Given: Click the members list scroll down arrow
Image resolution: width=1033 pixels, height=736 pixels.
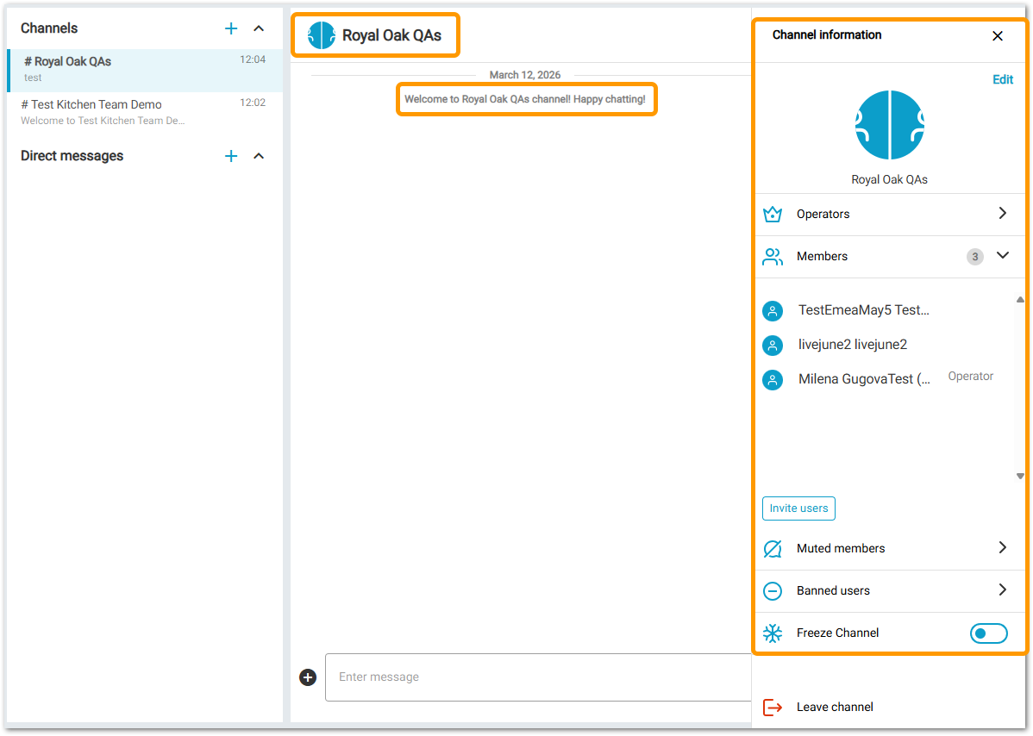Looking at the screenshot, I should (x=1020, y=476).
